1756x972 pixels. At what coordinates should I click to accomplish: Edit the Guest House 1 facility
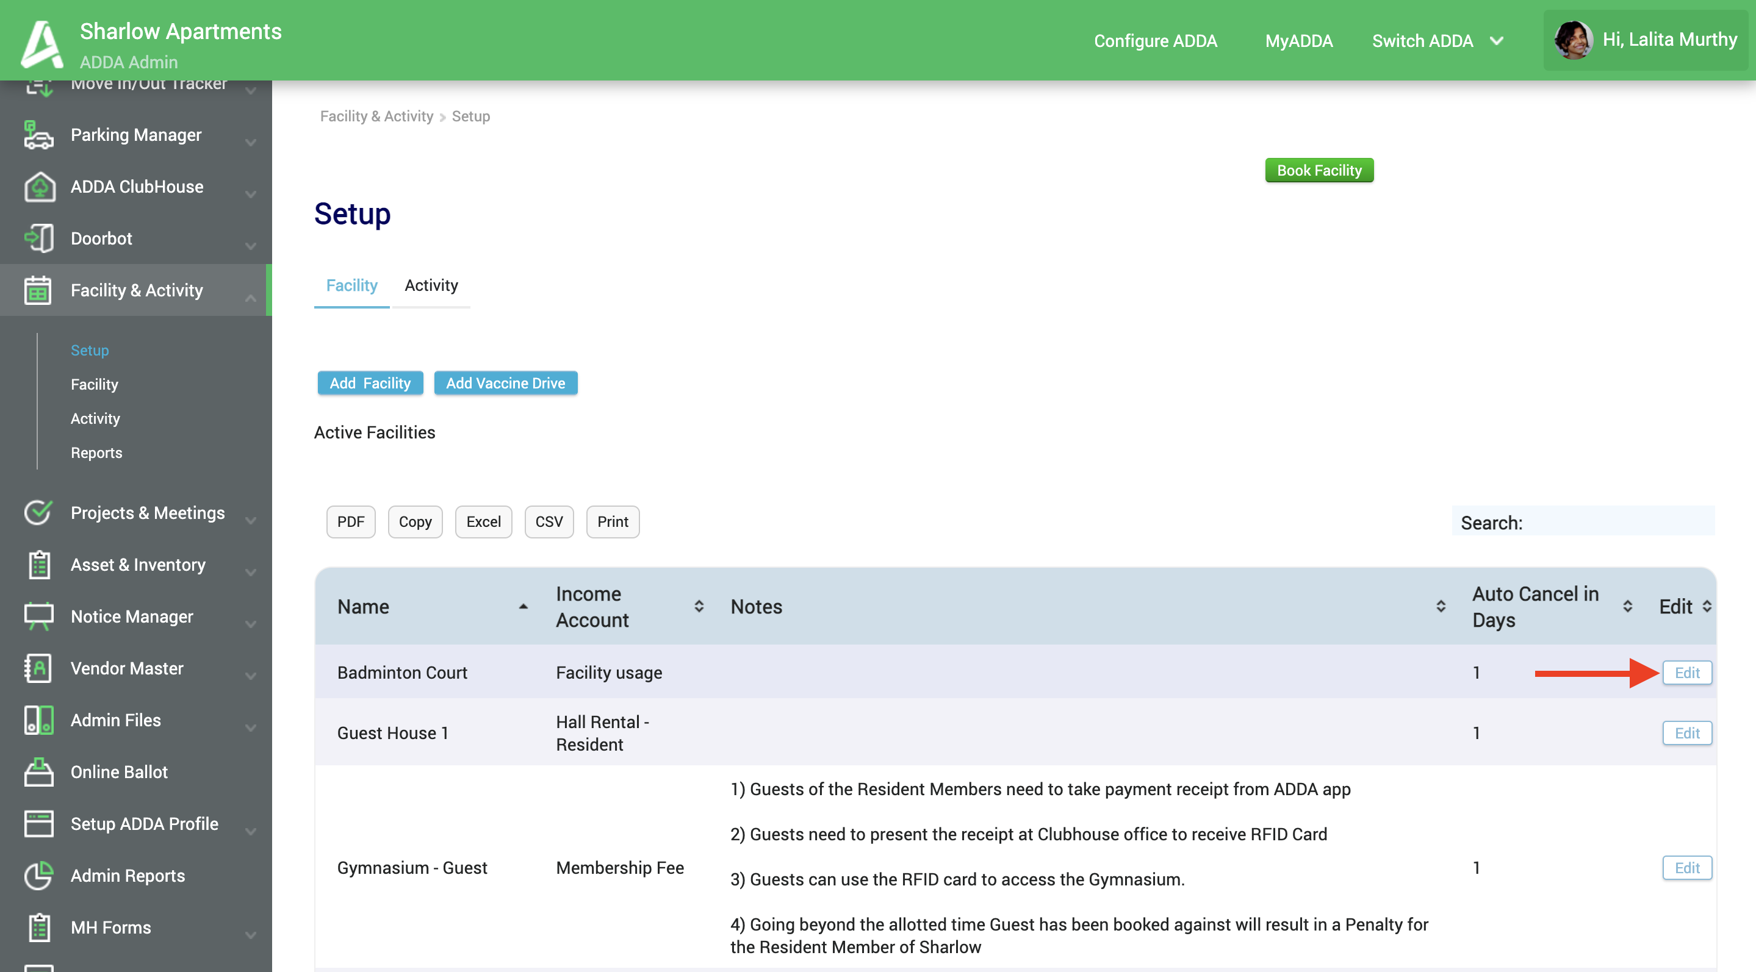pyautogui.click(x=1687, y=733)
